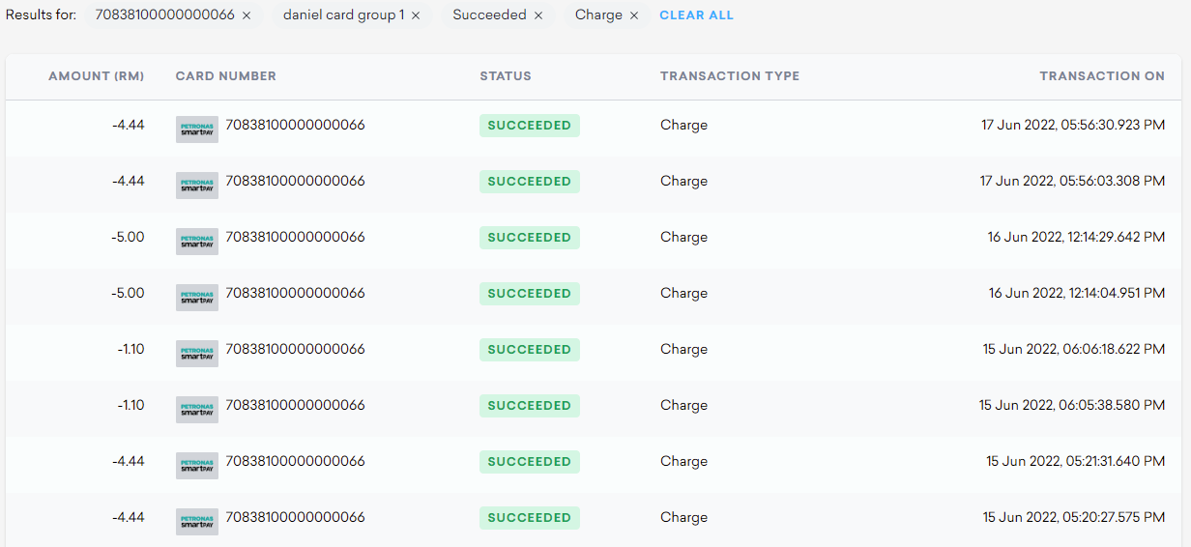Click the Petronas SmartPay icon for 06:06:18.622 PM transaction
1191x547 pixels.
click(x=197, y=354)
